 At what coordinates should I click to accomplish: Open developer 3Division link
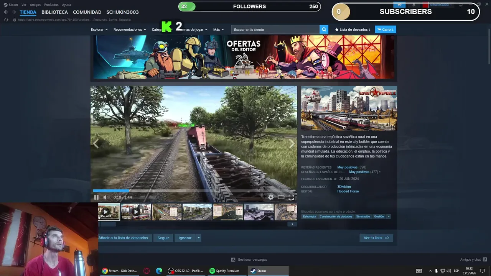tap(344, 187)
